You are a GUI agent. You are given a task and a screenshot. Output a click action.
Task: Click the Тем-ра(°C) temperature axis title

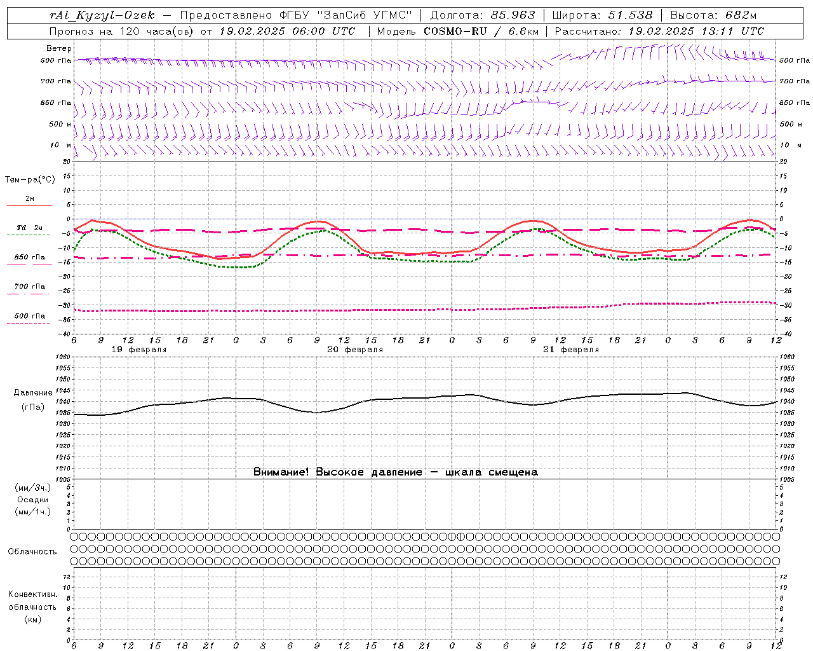(x=30, y=180)
